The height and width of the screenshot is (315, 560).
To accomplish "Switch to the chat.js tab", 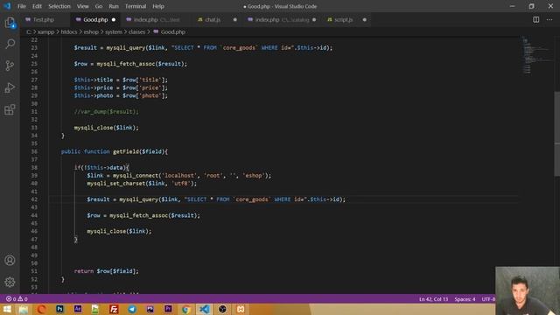I will [x=213, y=19].
